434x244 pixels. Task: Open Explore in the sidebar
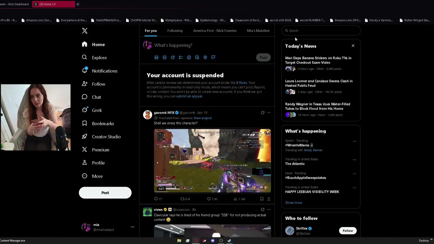[95, 58]
